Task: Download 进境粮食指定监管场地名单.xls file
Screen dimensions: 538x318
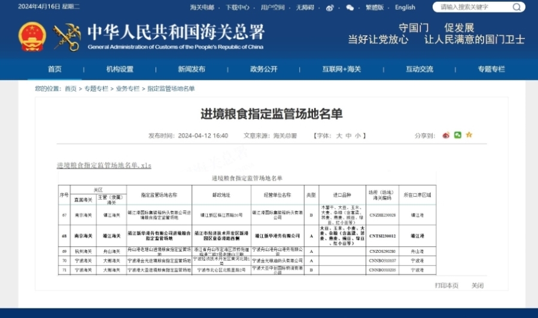Action: click(104, 166)
